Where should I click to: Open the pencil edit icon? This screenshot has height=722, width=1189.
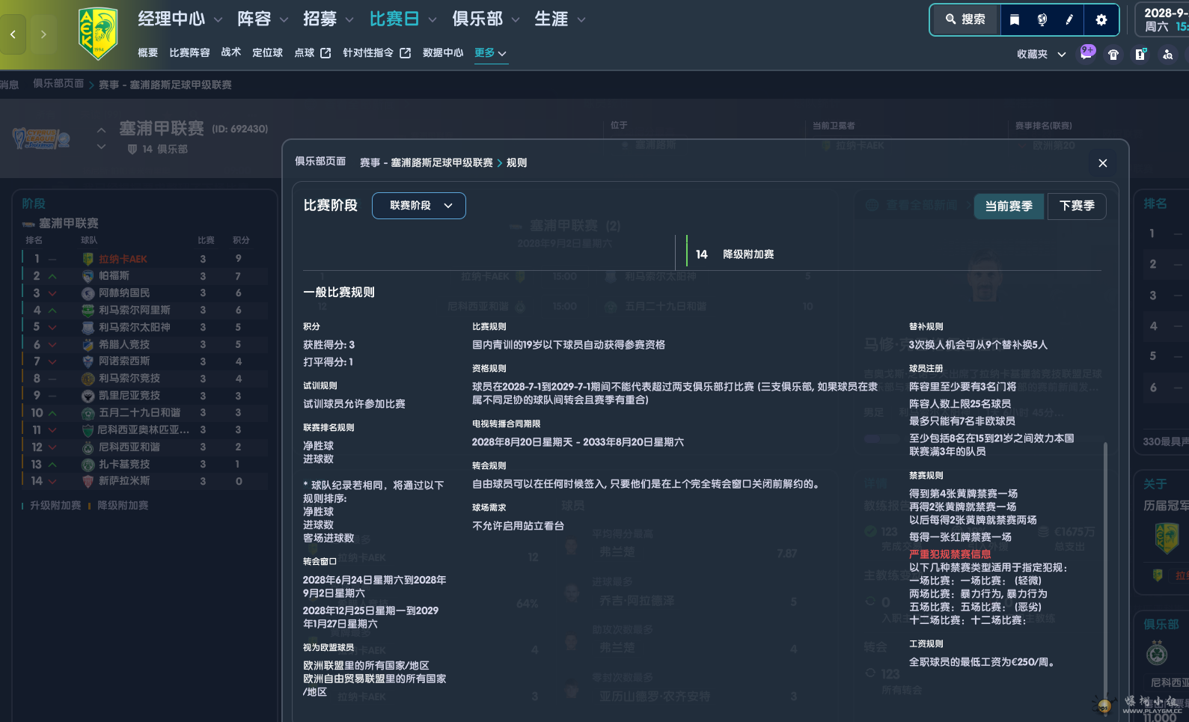coord(1070,20)
